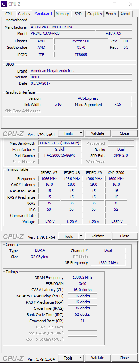The width and height of the screenshot is (140, 363).
Task: Click the DDR4 memory type field
Action: tap(39, 250)
